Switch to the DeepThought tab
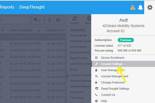 (32, 7)
